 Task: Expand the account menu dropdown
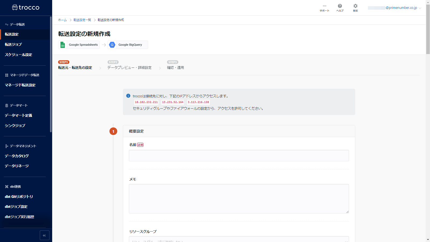point(420,8)
